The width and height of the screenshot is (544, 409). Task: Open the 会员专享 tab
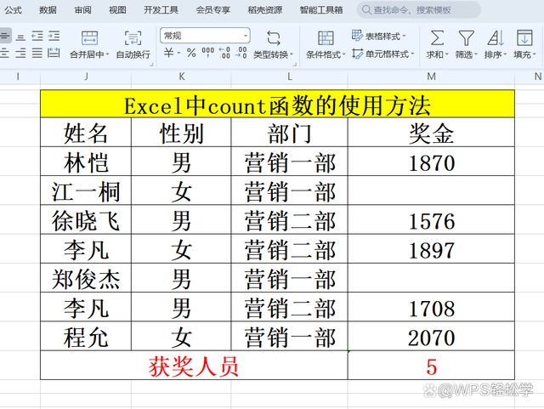tap(212, 10)
